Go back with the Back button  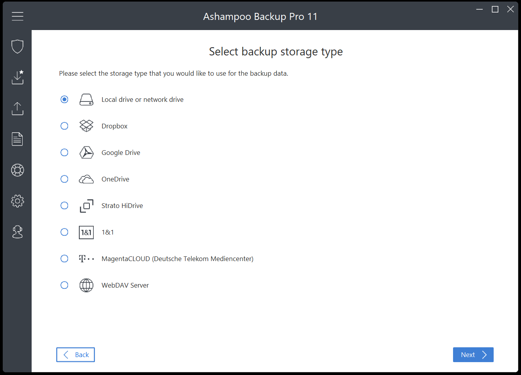pos(75,355)
